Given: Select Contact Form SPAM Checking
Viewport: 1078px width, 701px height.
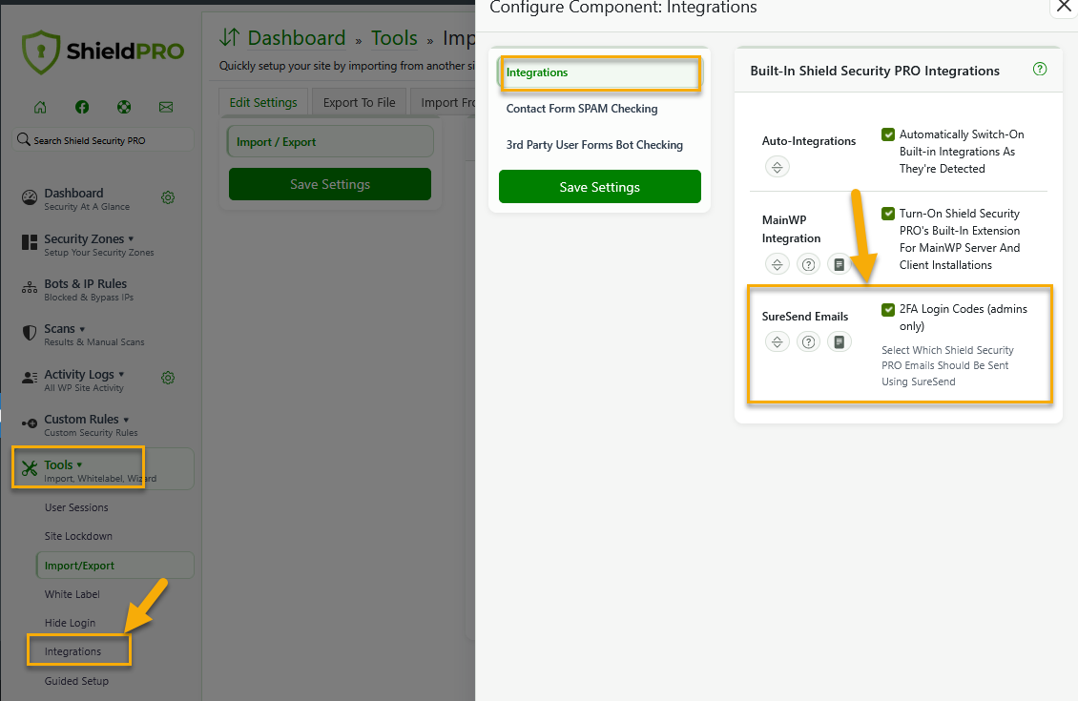Looking at the screenshot, I should pyautogui.click(x=581, y=109).
